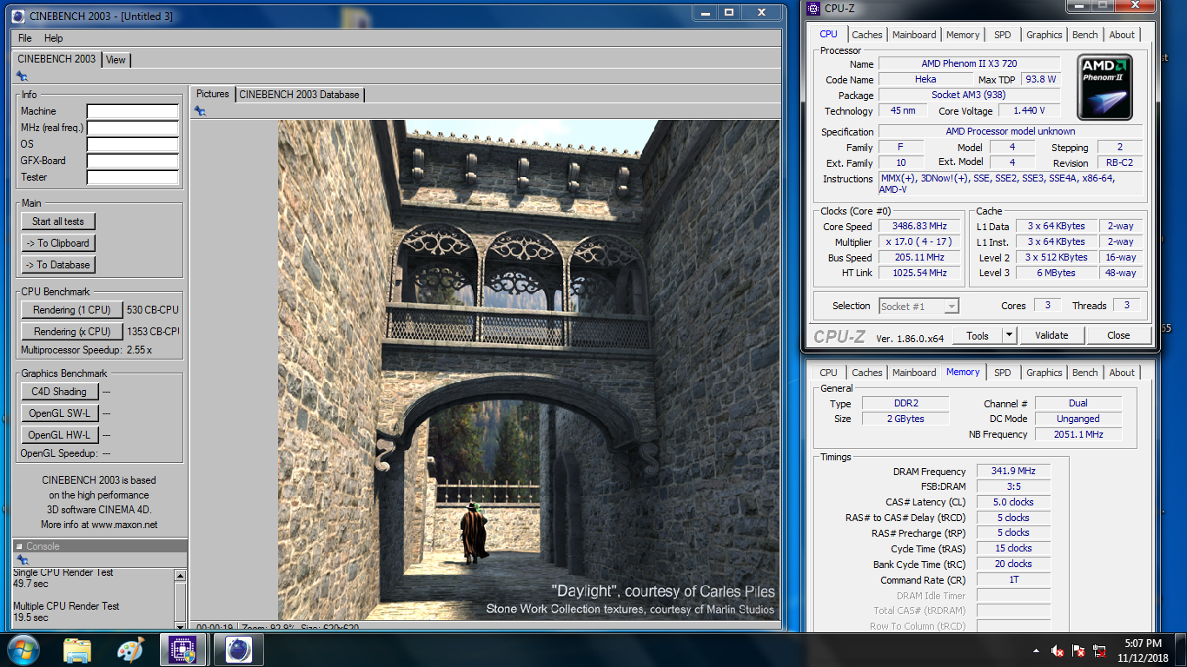Click the AMD Phenom II logo in CPU-Z

1104,88
